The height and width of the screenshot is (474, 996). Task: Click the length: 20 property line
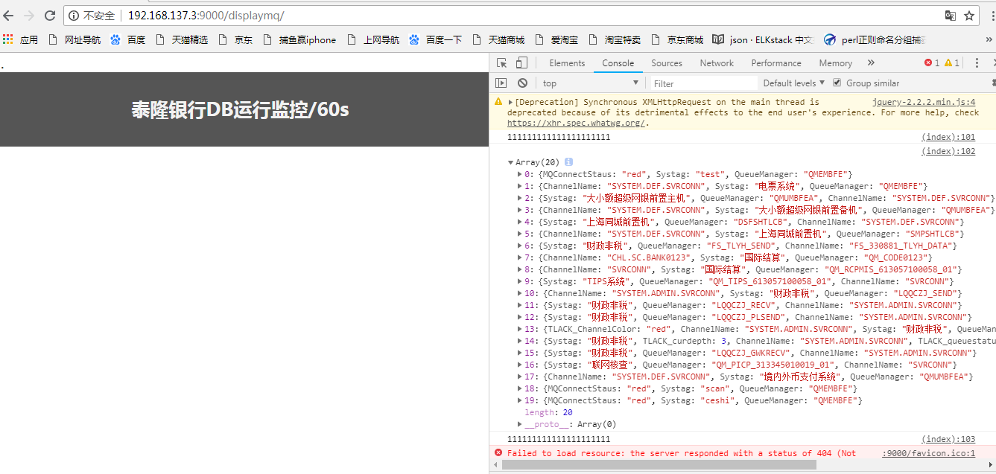tap(548, 412)
